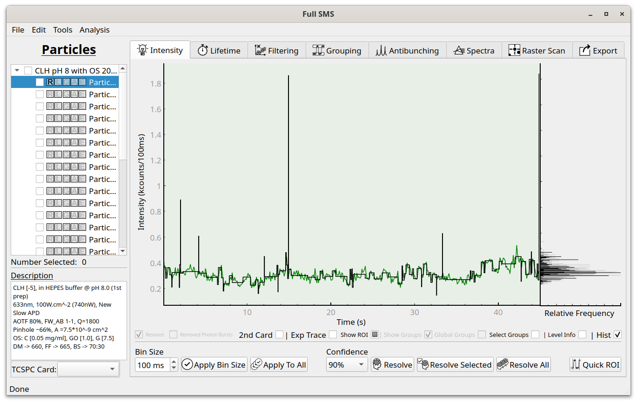This screenshot has height=403, width=637.
Task: Click inside the Description text box
Action: [x=69, y=320]
